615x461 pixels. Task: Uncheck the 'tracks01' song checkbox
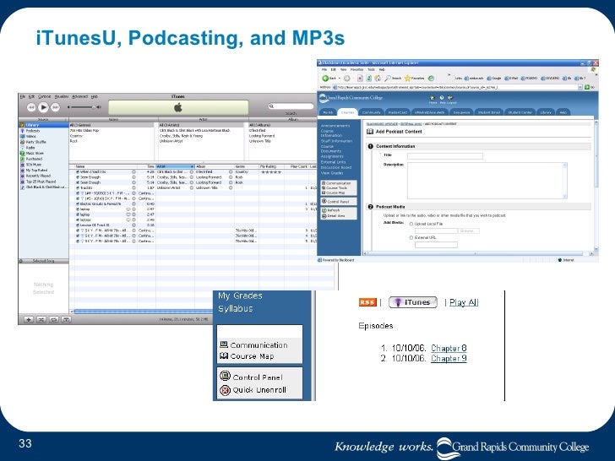[x=78, y=188]
